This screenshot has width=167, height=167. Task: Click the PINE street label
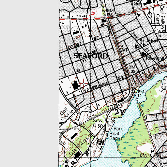point(135,36)
